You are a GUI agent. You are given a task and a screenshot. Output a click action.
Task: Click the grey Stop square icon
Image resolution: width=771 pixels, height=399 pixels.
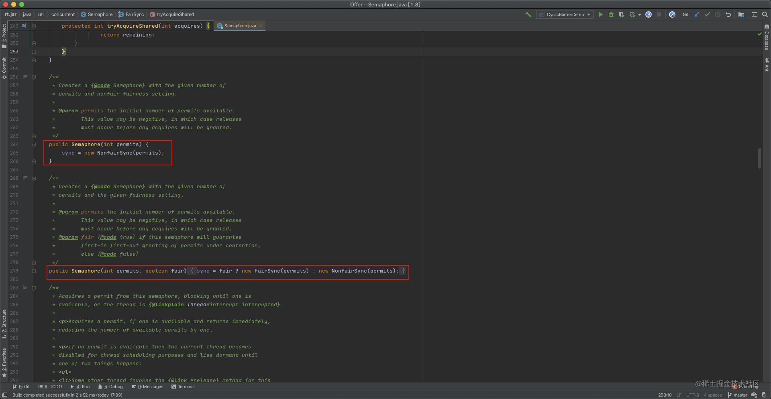click(x=659, y=14)
